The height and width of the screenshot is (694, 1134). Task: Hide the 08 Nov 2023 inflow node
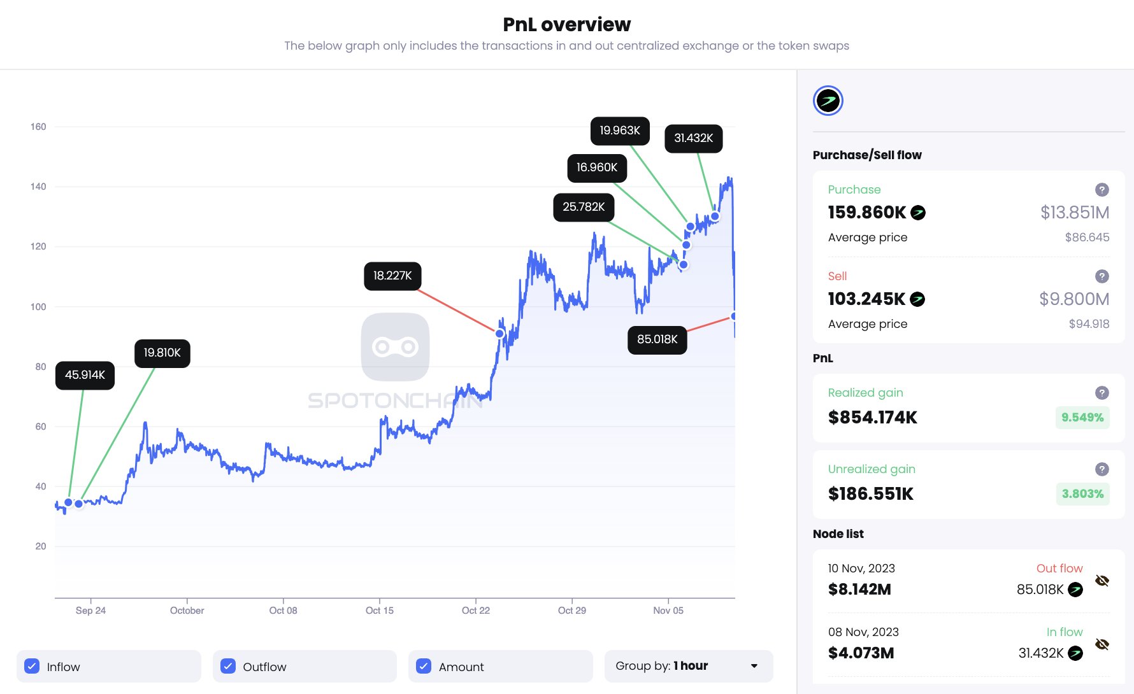click(x=1102, y=644)
